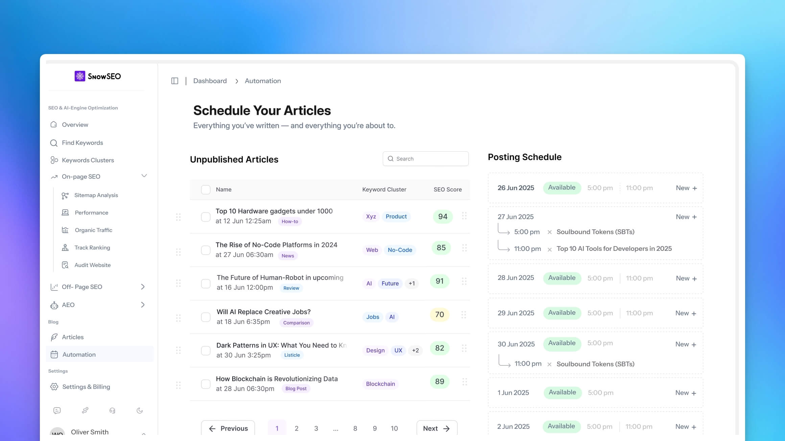
Task: Open Organic Traffic via its chart icon
Action: click(x=65, y=230)
